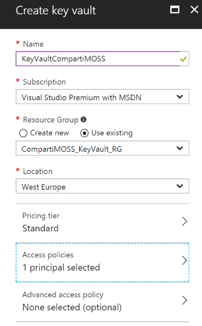Open Access policies with 1 principal selected
Image resolution: width=202 pixels, height=326 pixels.
pyautogui.click(x=102, y=263)
